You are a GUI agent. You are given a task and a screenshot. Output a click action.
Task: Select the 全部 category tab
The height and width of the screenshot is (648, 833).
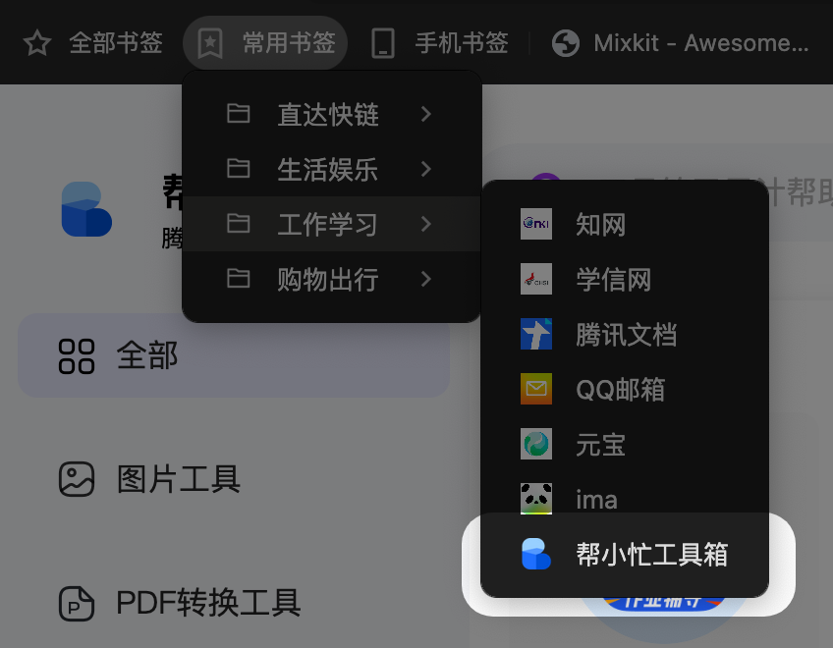[x=234, y=355]
